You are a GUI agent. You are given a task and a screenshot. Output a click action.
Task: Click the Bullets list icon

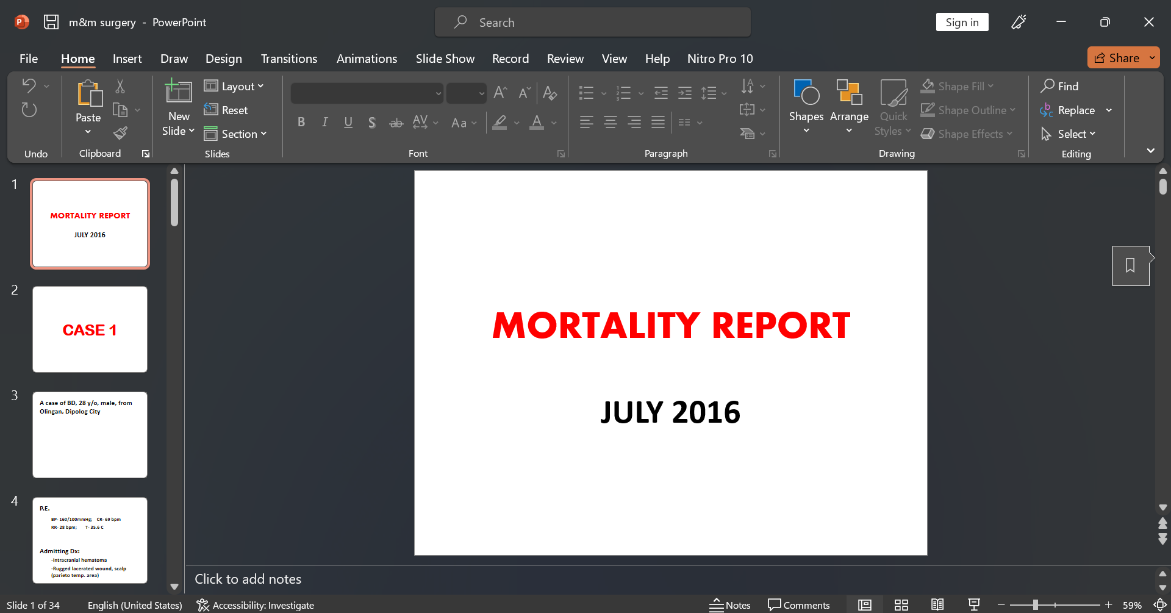[586, 93]
